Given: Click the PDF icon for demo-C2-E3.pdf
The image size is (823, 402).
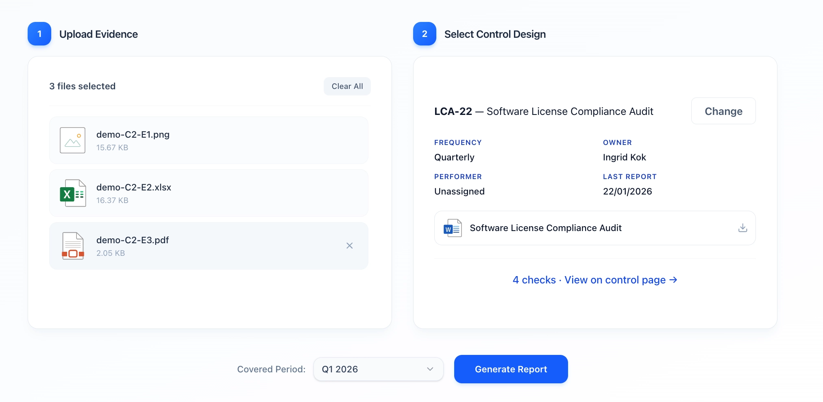Looking at the screenshot, I should click(x=72, y=246).
